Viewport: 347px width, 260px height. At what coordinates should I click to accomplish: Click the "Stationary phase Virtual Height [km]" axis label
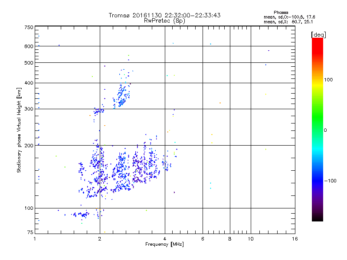[19, 130]
